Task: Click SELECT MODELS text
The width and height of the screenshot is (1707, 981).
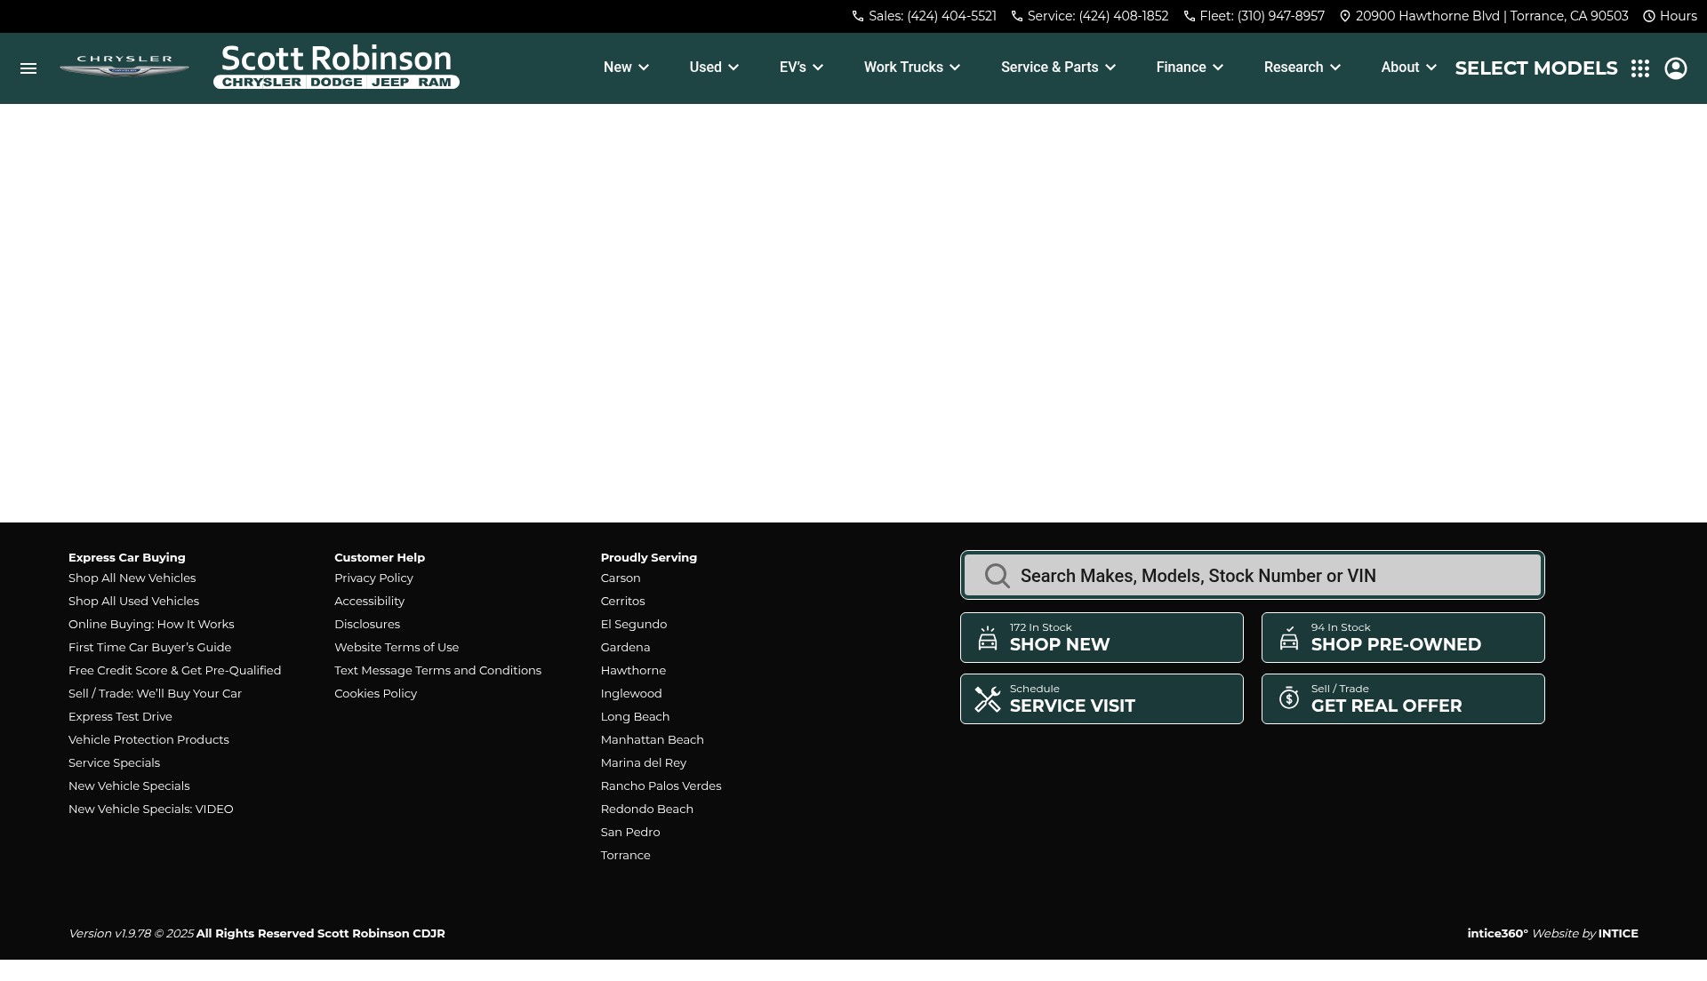Action: 1535,68
